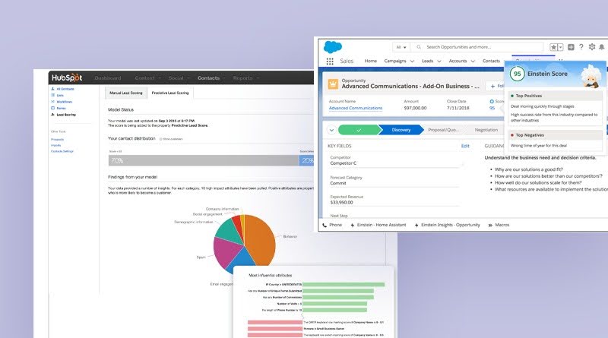
Task: Click 'Wrong time of year for this deal'
Action: coord(539,146)
